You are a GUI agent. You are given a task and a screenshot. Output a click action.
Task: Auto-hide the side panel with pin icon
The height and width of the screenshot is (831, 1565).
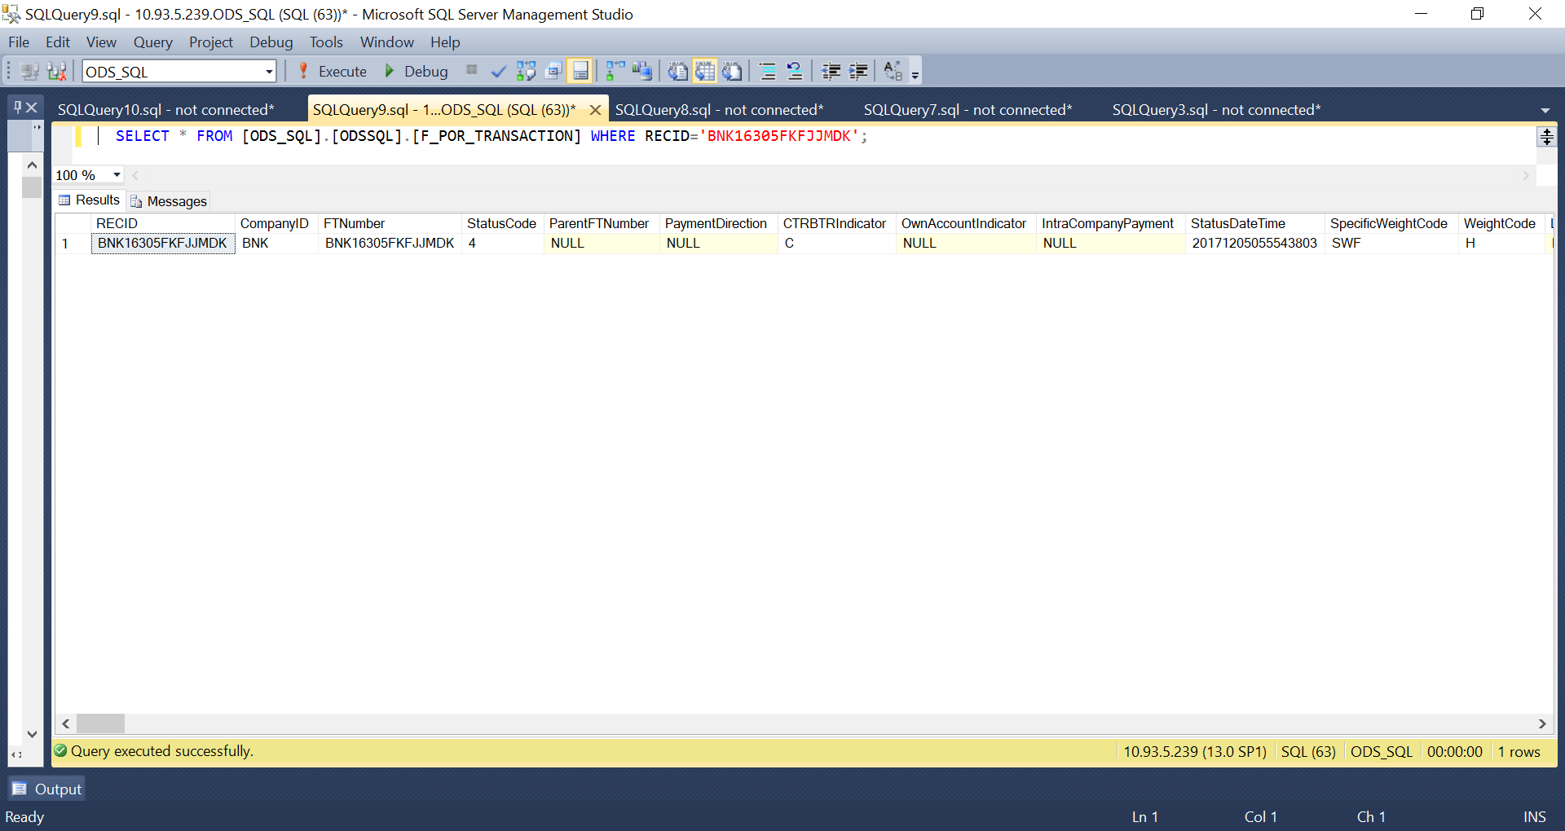pyautogui.click(x=18, y=107)
